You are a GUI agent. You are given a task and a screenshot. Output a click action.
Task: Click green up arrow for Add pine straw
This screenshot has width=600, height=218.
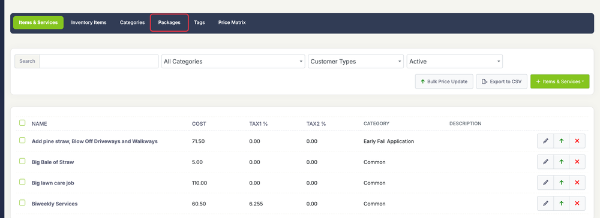pos(562,141)
